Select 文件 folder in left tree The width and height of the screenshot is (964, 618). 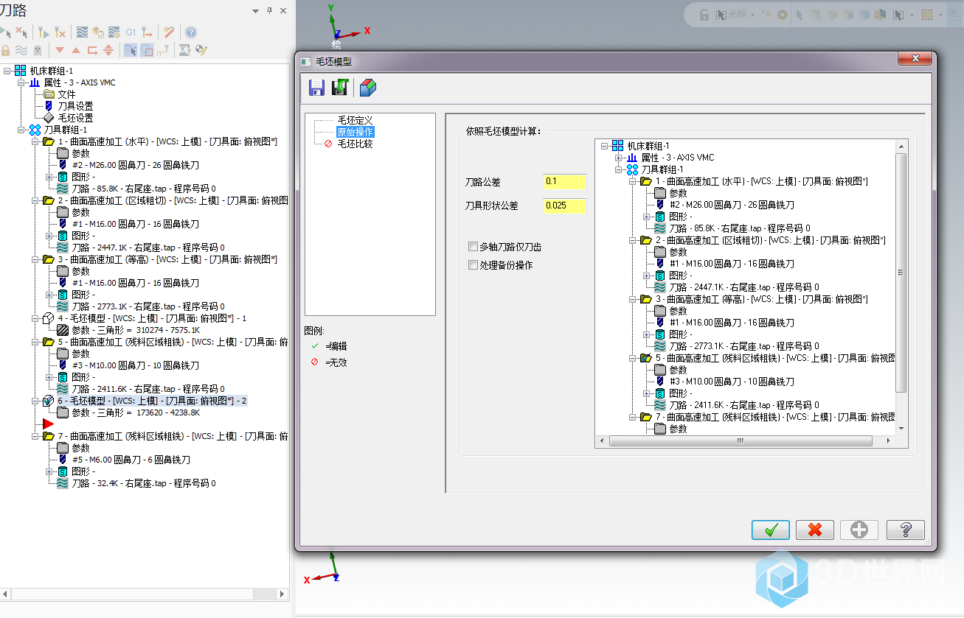[66, 94]
